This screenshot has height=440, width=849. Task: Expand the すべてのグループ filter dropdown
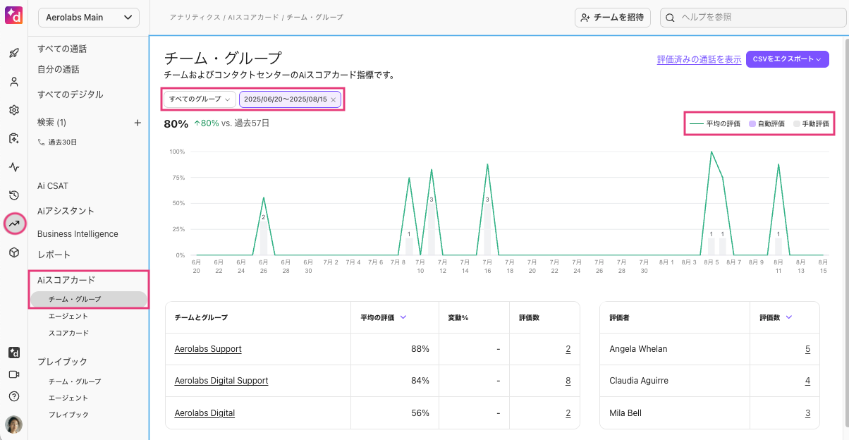coord(200,99)
